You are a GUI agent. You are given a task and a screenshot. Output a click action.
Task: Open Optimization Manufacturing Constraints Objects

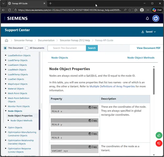[x=22, y=134]
